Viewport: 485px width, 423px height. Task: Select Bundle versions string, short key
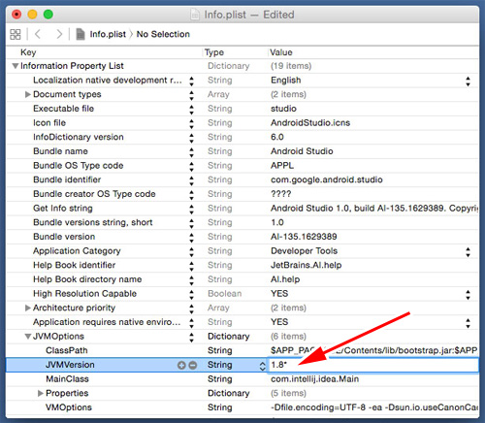click(x=93, y=222)
